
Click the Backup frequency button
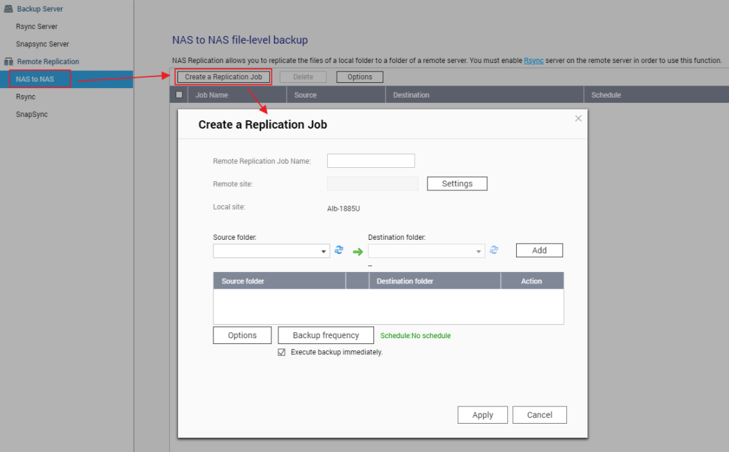click(326, 336)
